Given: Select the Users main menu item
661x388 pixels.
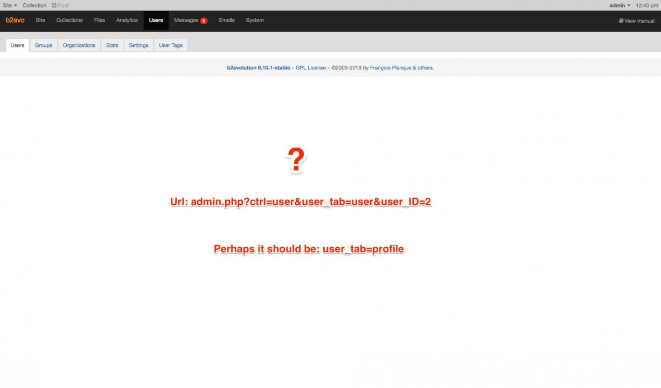Looking at the screenshot, I should (156, 20).
